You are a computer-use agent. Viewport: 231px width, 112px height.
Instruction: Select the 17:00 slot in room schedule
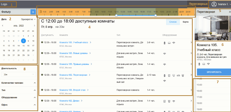(212, 97)
